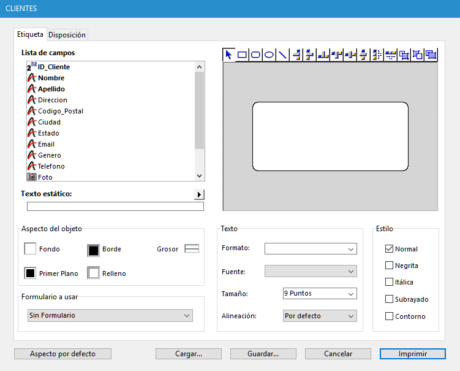The width and height of the screenshot is (460, 371).
Task: Select the arrow pointer tool
Action: pyautogui.click(x=228, y=55)
